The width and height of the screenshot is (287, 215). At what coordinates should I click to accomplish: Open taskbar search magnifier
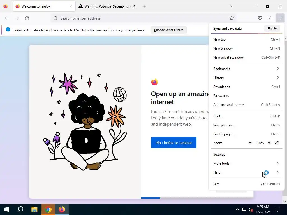pos(20,209)
